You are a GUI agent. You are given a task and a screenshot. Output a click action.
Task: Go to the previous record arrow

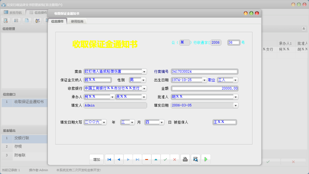pyautogui.click(x=118, y=159)
